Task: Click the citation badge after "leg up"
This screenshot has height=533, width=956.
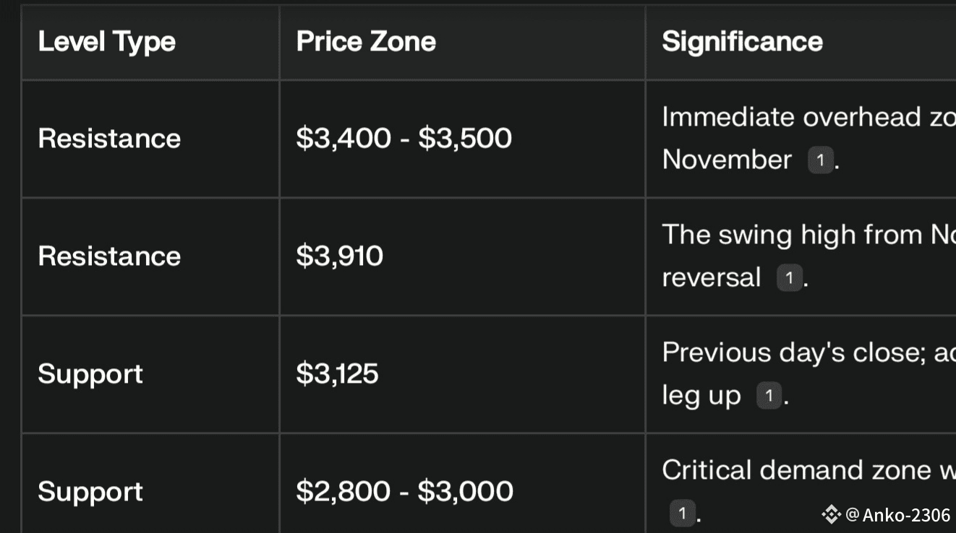Action: (769, 396)
